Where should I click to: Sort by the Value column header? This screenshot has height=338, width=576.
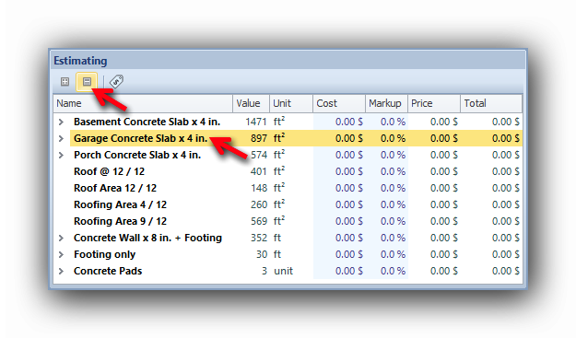[252, 103]
